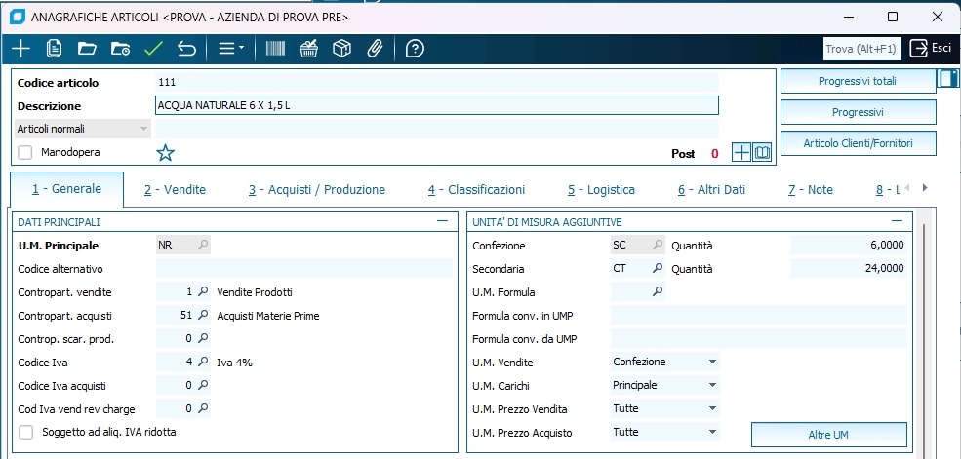Viewport: 961px width, 459px height.
Task: Check Soggetto ad aliq. IVA ridotta
Action: pos(25,432)
